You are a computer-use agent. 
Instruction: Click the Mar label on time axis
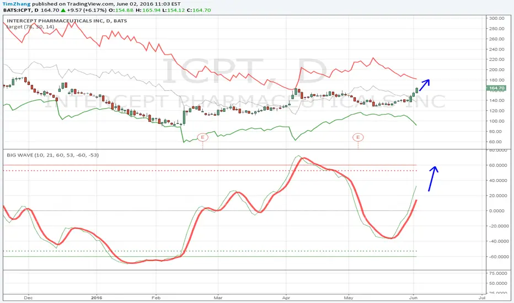pyautogui.click(x=218, y=297)
